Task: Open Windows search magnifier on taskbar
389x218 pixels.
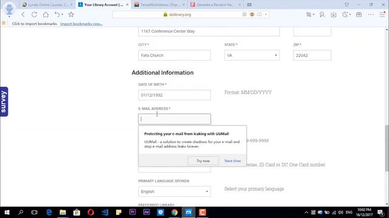Action: [21, 213]
